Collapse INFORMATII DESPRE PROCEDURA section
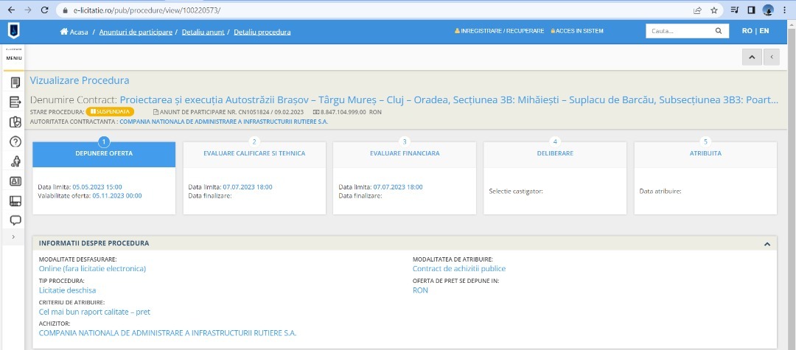 (767, 243)
